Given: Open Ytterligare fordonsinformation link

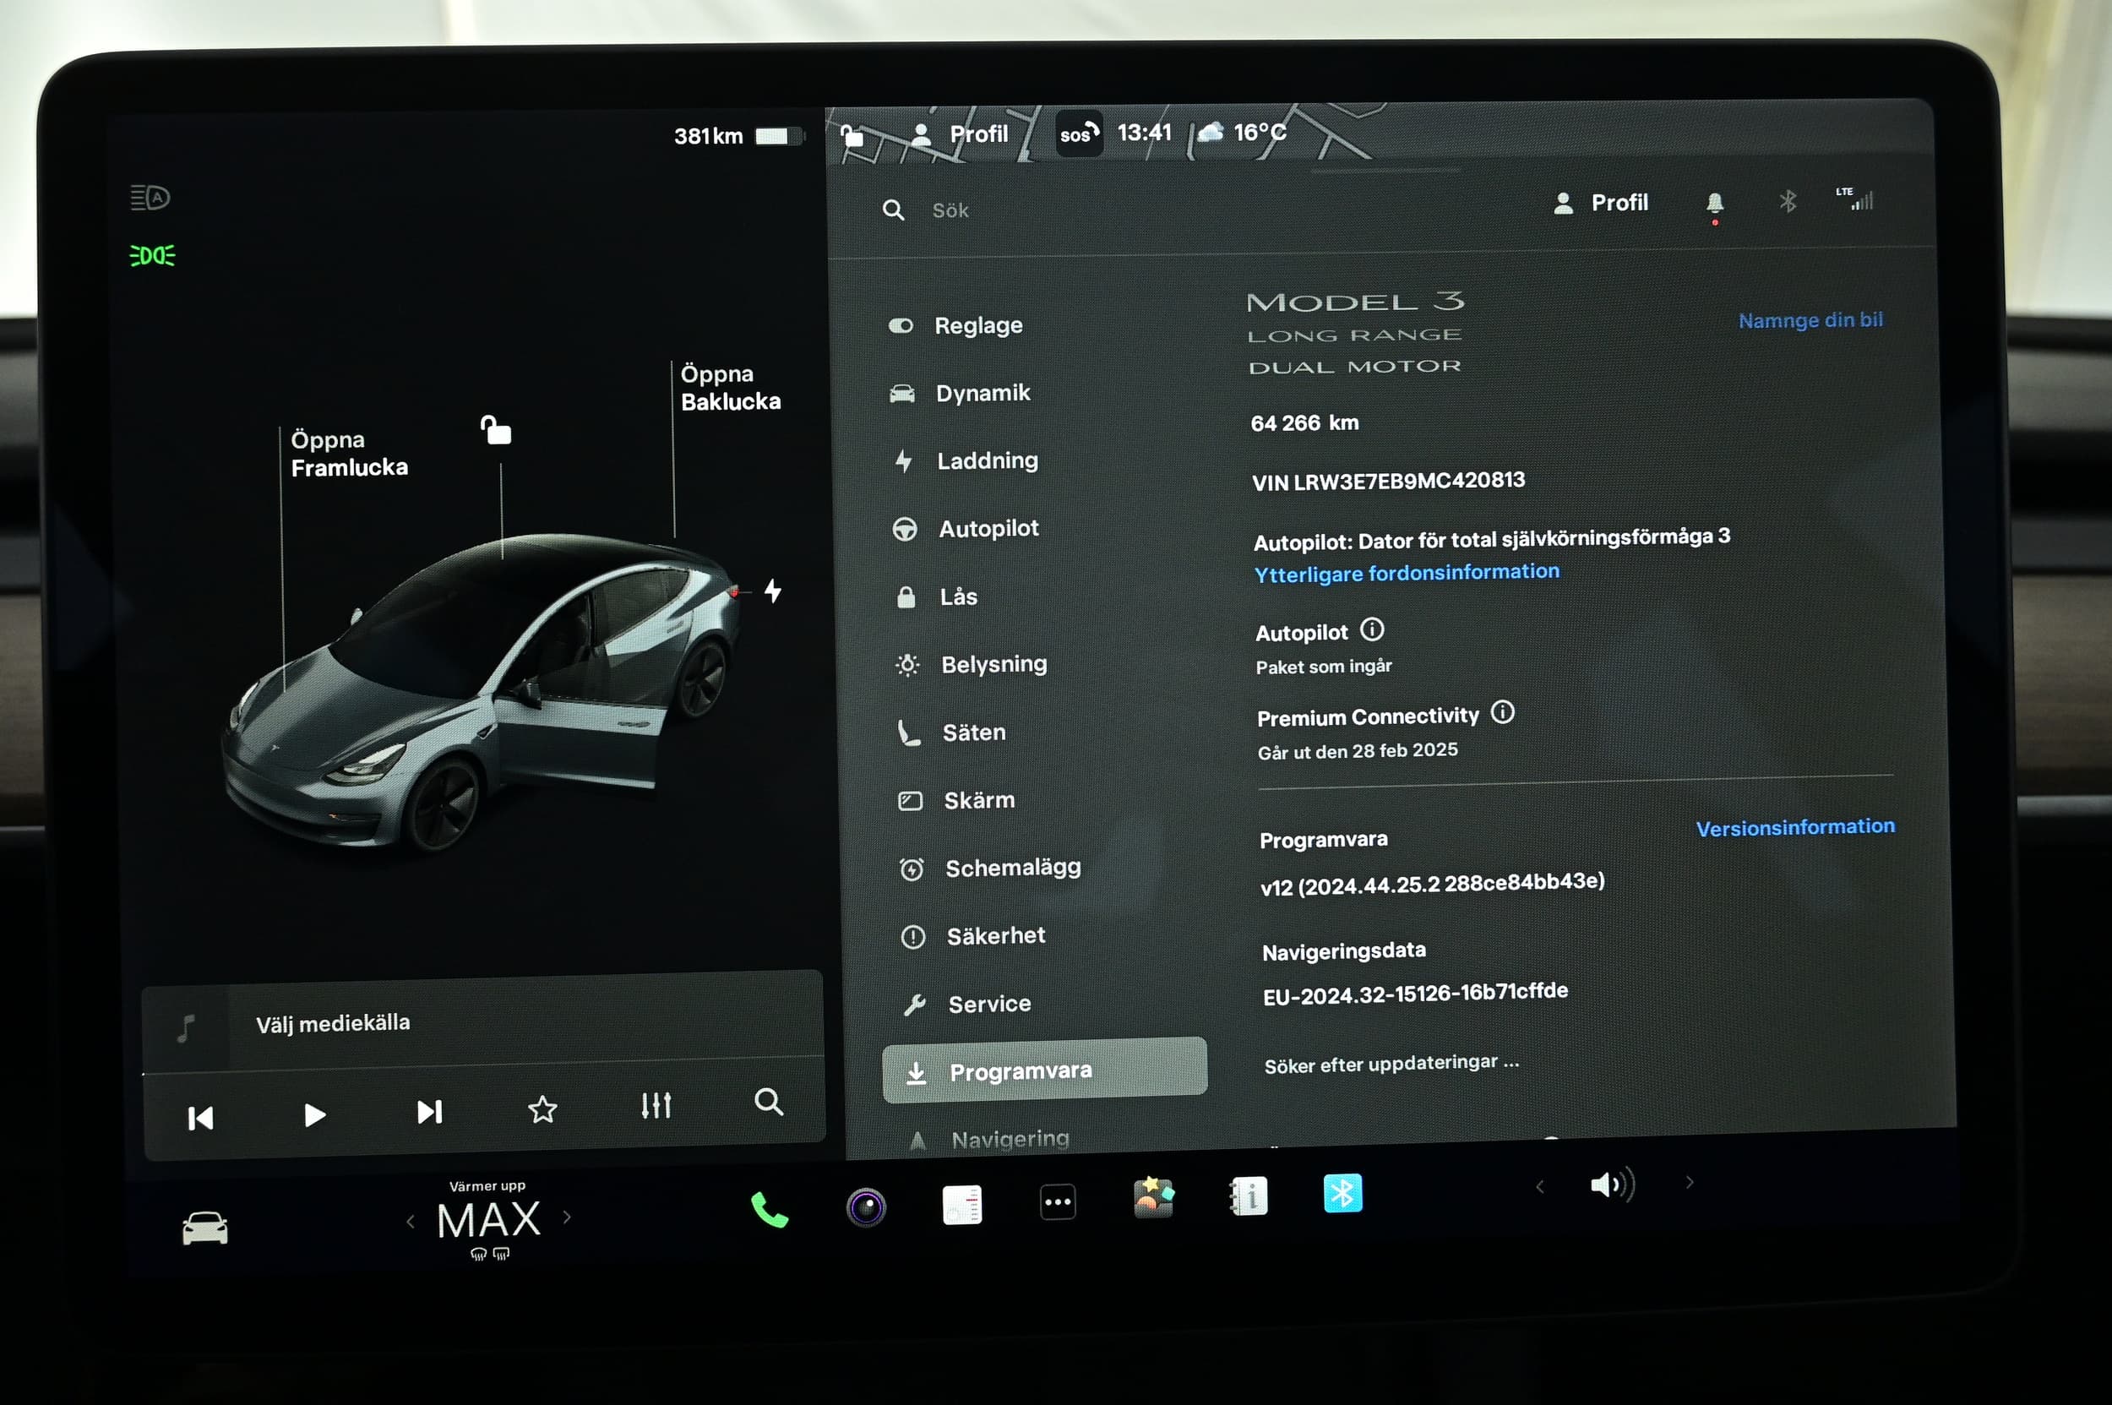Looking at the screenshot, I should pos(1407,573).
